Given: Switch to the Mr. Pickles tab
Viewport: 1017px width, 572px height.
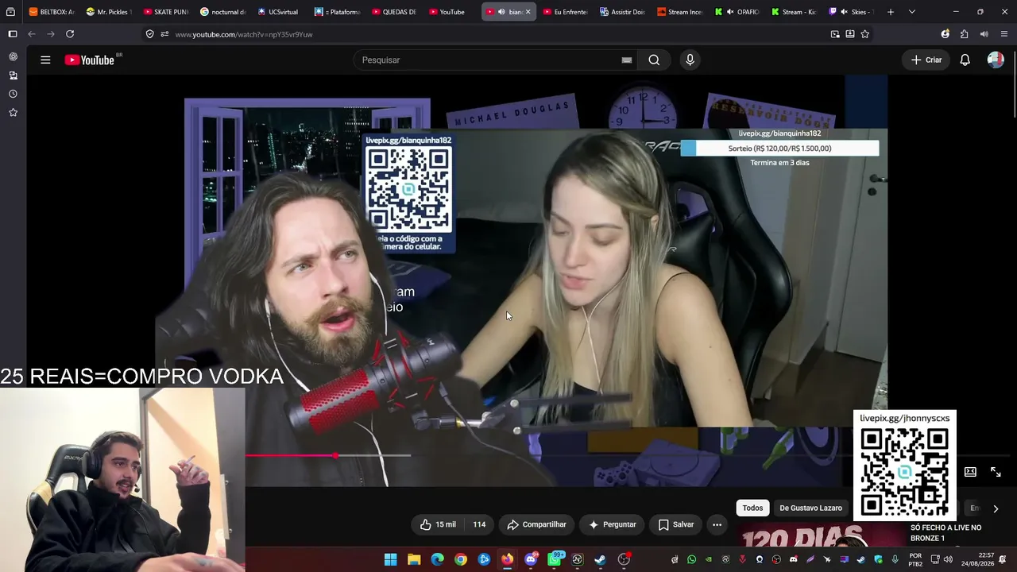Looking at the screenshot, I should 108,12.
